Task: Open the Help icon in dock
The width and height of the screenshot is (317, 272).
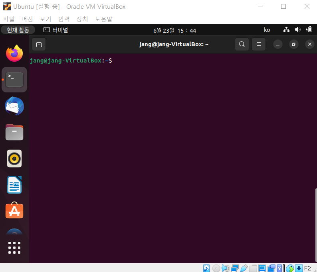Action: 14,232
